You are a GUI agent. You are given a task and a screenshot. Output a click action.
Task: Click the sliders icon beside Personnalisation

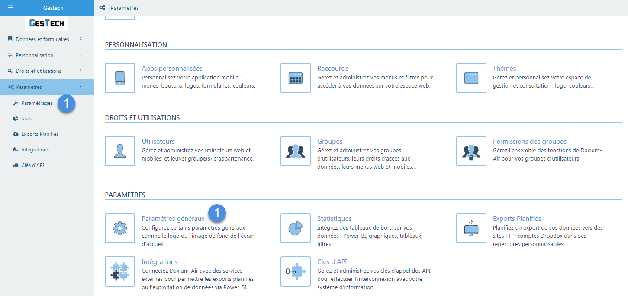[x=10, y=55]
